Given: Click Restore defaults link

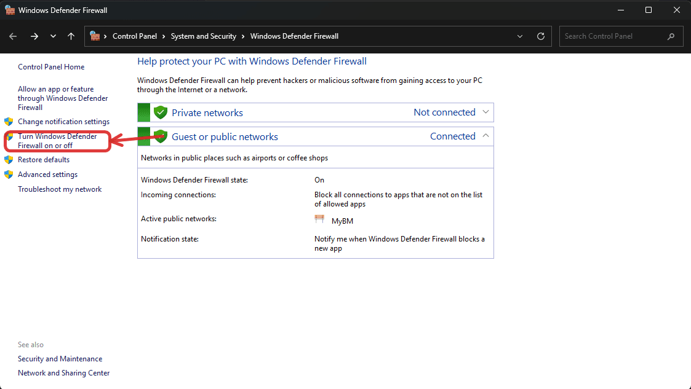Looking at the screenshot, I should click(44, 160).
